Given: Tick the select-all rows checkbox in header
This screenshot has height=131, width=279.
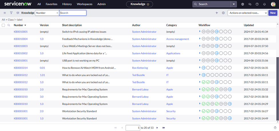Looking at the screenshot, I should click(x=3, y=25).
